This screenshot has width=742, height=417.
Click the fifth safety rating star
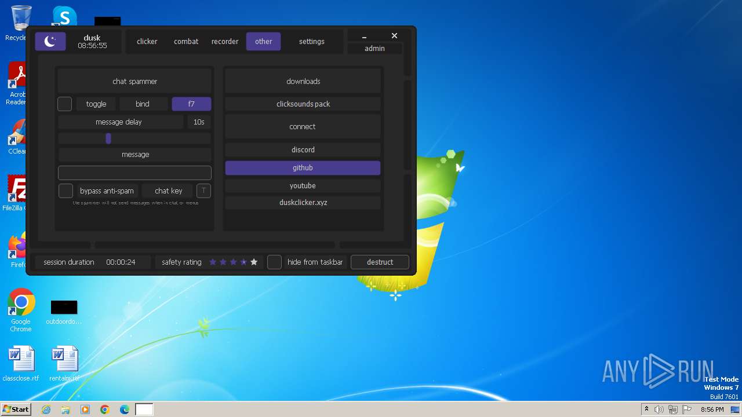coord(254,262)
